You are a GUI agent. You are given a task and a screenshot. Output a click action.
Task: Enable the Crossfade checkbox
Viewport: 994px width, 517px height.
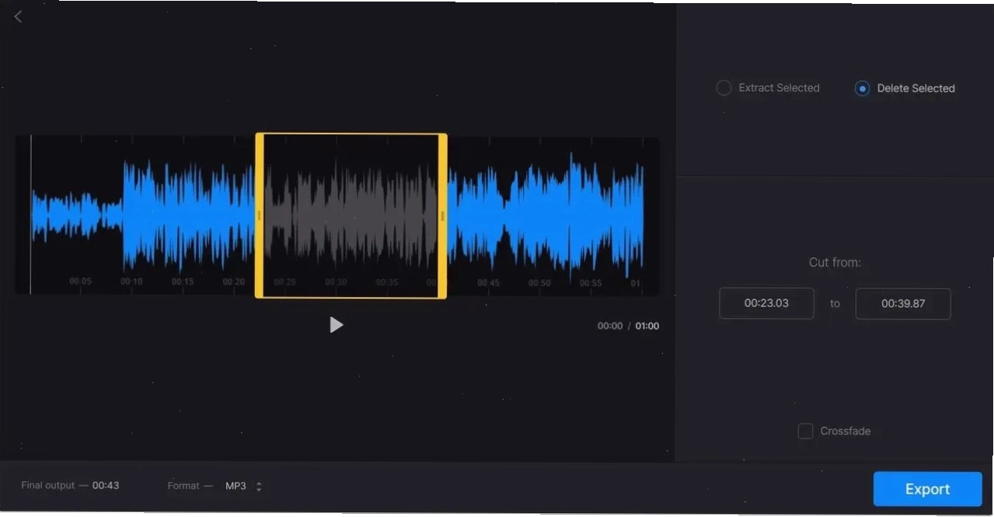pos(806,431)
